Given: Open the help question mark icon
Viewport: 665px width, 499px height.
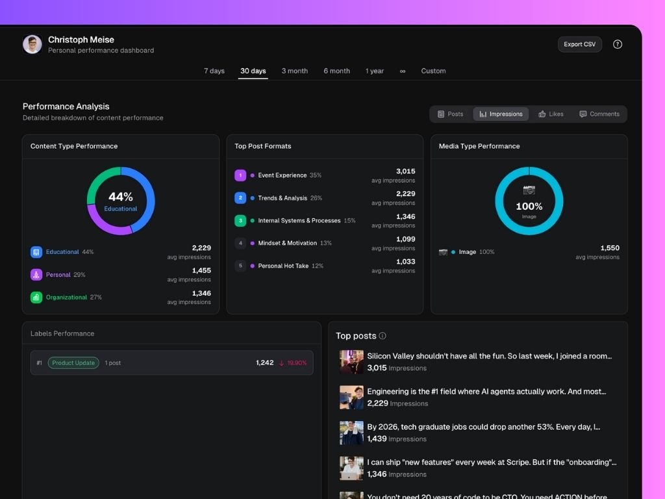Looking at the screenshot, I should tap(617, 44).
